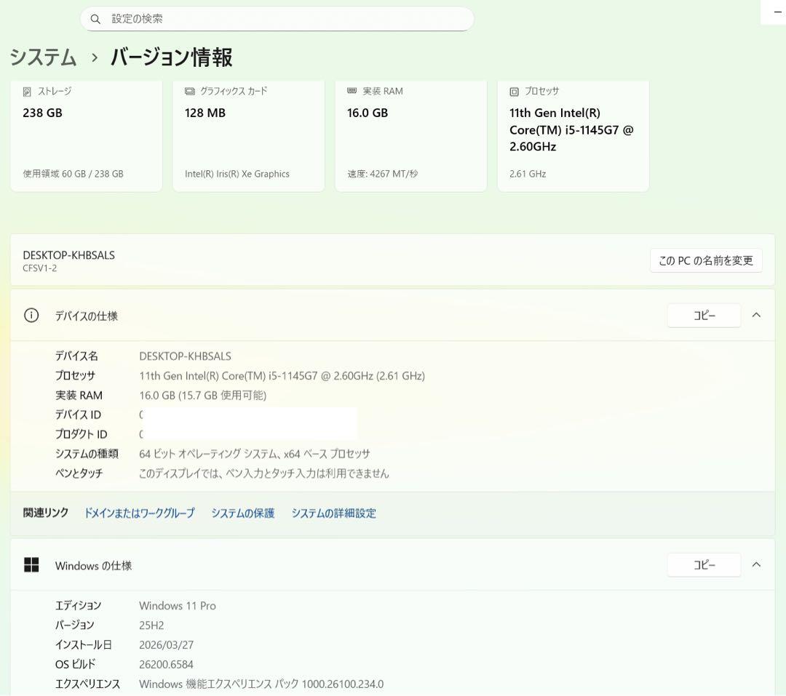Viewport: 786px width, 696px height.
Task: Click the breadcrumb chevron separator
Action: pyautogui.click(x=94, y=57)
